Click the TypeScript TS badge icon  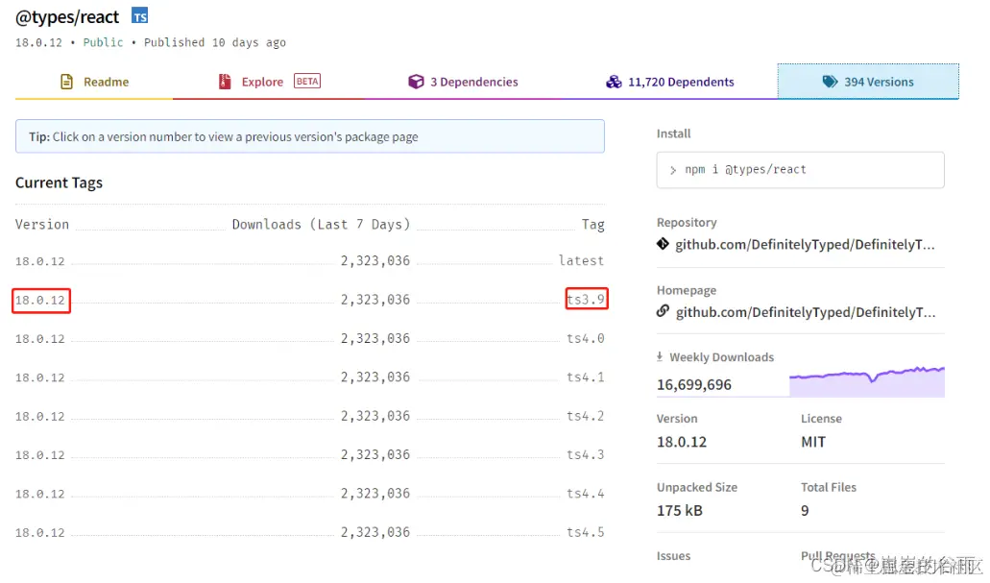pyautogui.click(x=139, y=15)
